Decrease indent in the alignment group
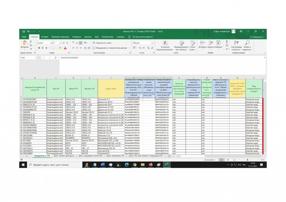 tap(85, 48)
